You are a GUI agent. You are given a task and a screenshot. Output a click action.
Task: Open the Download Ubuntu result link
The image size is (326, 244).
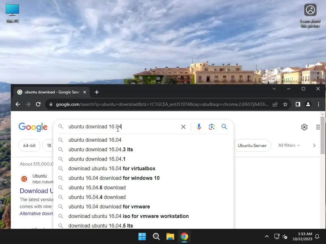pyautogui.click(x=37, y=191)
